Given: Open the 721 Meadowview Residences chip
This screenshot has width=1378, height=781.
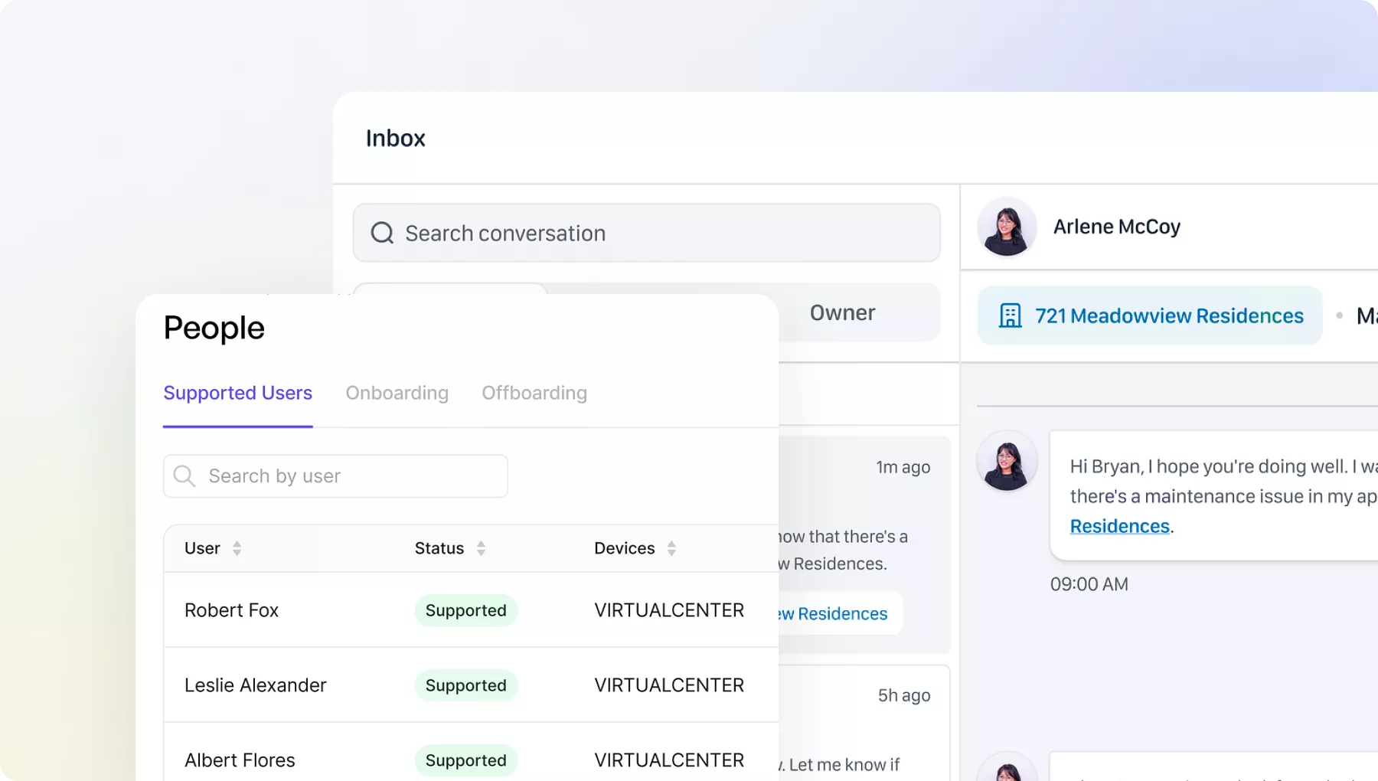Looking at the screenshot, I should pyautogui.click(x=1168, y=315).
